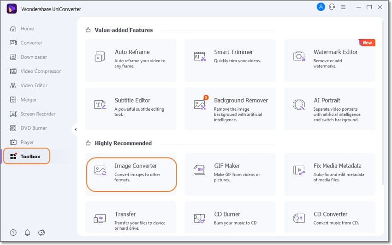This screenshot has height=245, width=392.
Task: Click the DVD Burner disc icon
Action: (13, 128)
